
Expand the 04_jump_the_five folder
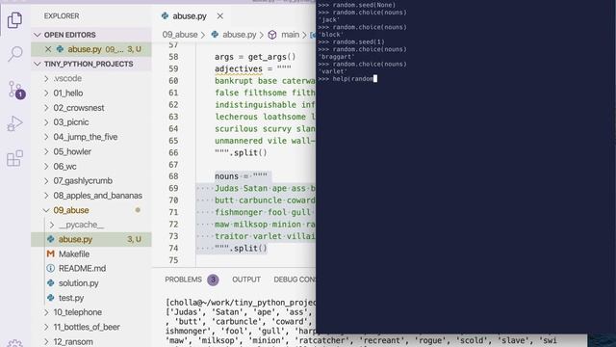coord(46,137)
